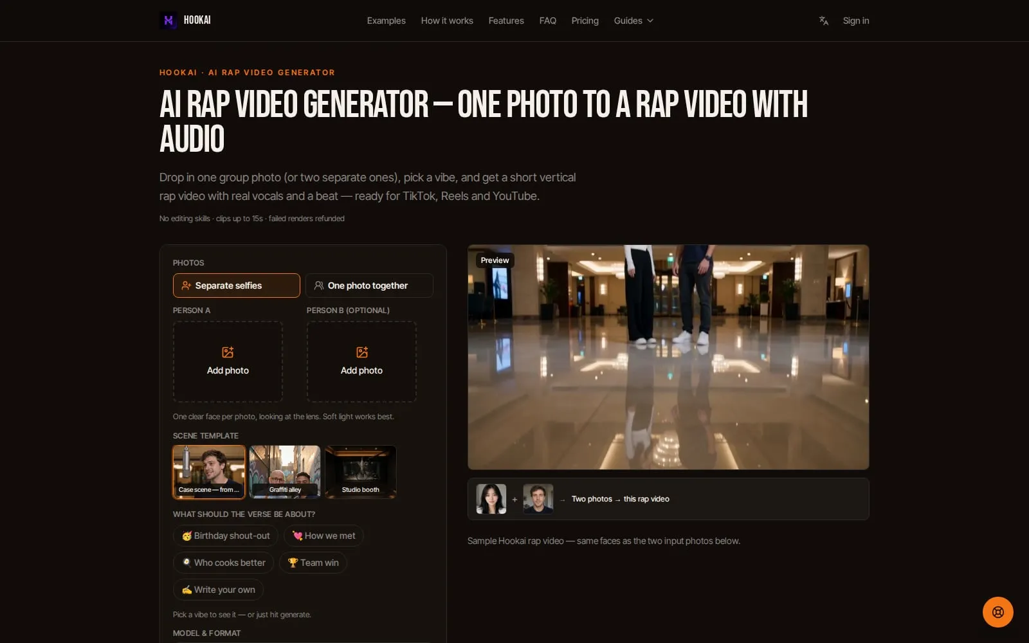Choose the Case scene template thumbnail
This screenshot has height=643, width=1029.
coord(209,472)
